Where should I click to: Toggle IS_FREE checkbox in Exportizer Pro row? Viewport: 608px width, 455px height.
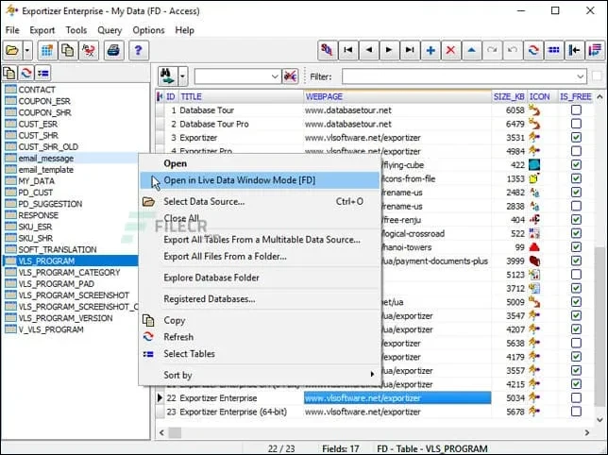(576, 151)
